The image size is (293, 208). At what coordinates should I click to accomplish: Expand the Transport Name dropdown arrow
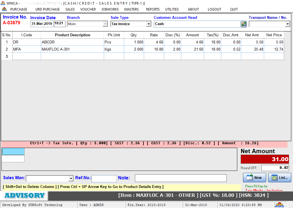(x=288, y=24)
